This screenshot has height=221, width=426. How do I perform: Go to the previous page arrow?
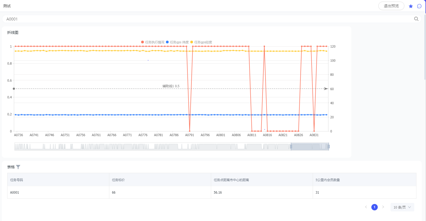[366, 207]
